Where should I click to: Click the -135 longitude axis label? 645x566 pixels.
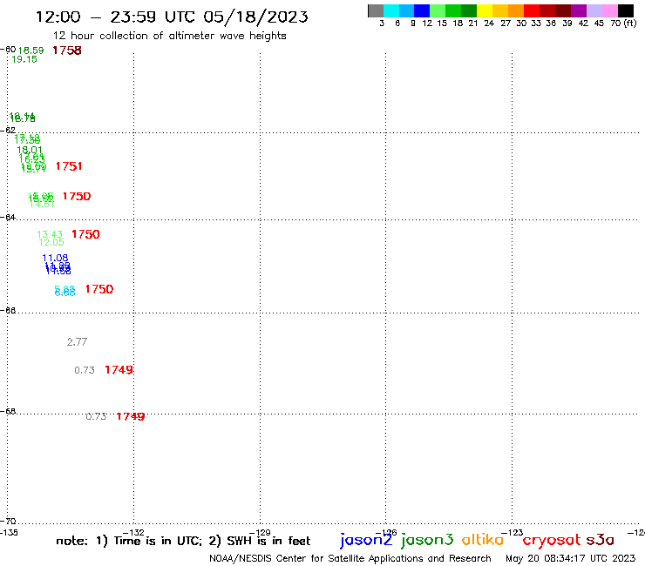click(9, 532)
